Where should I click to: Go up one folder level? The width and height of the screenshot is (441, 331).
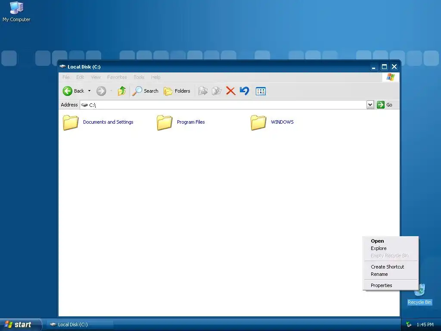pyautogui.click(x=122, y=91)
